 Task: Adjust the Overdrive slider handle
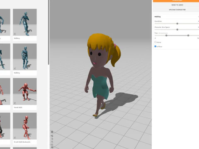click(x=177, y=24)
